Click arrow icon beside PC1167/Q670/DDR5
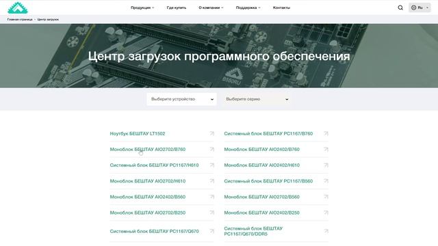Screen dimensions: 438x246 [x=326, y=231]
